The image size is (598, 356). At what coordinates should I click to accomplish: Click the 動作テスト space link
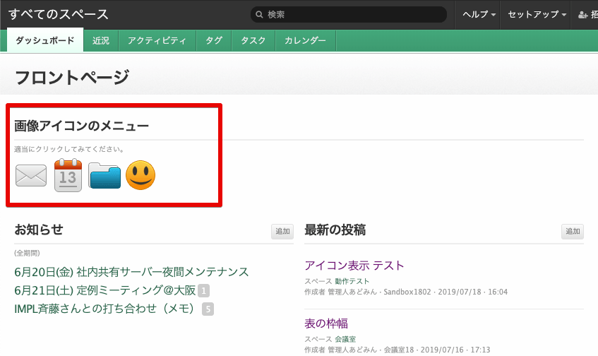click(x=352, y=281)
